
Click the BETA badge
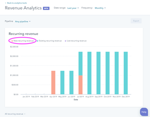click(46, 8)
